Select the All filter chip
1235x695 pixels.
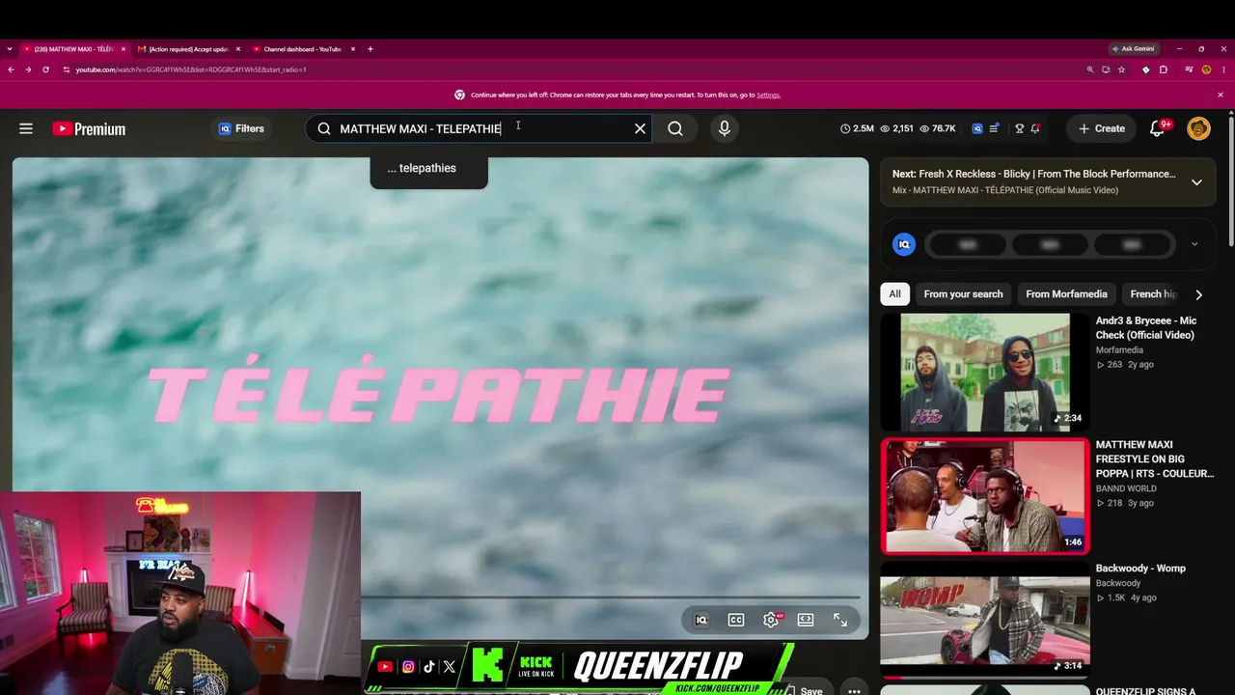point(894,294)
